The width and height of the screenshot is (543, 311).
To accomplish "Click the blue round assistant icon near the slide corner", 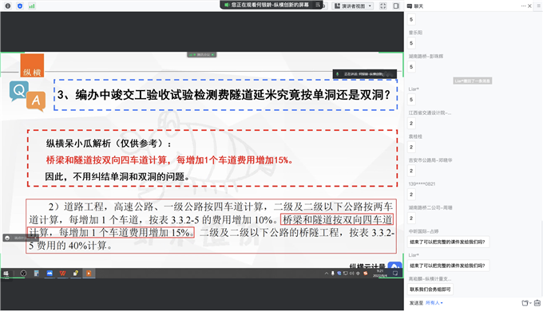I will 394,266.
